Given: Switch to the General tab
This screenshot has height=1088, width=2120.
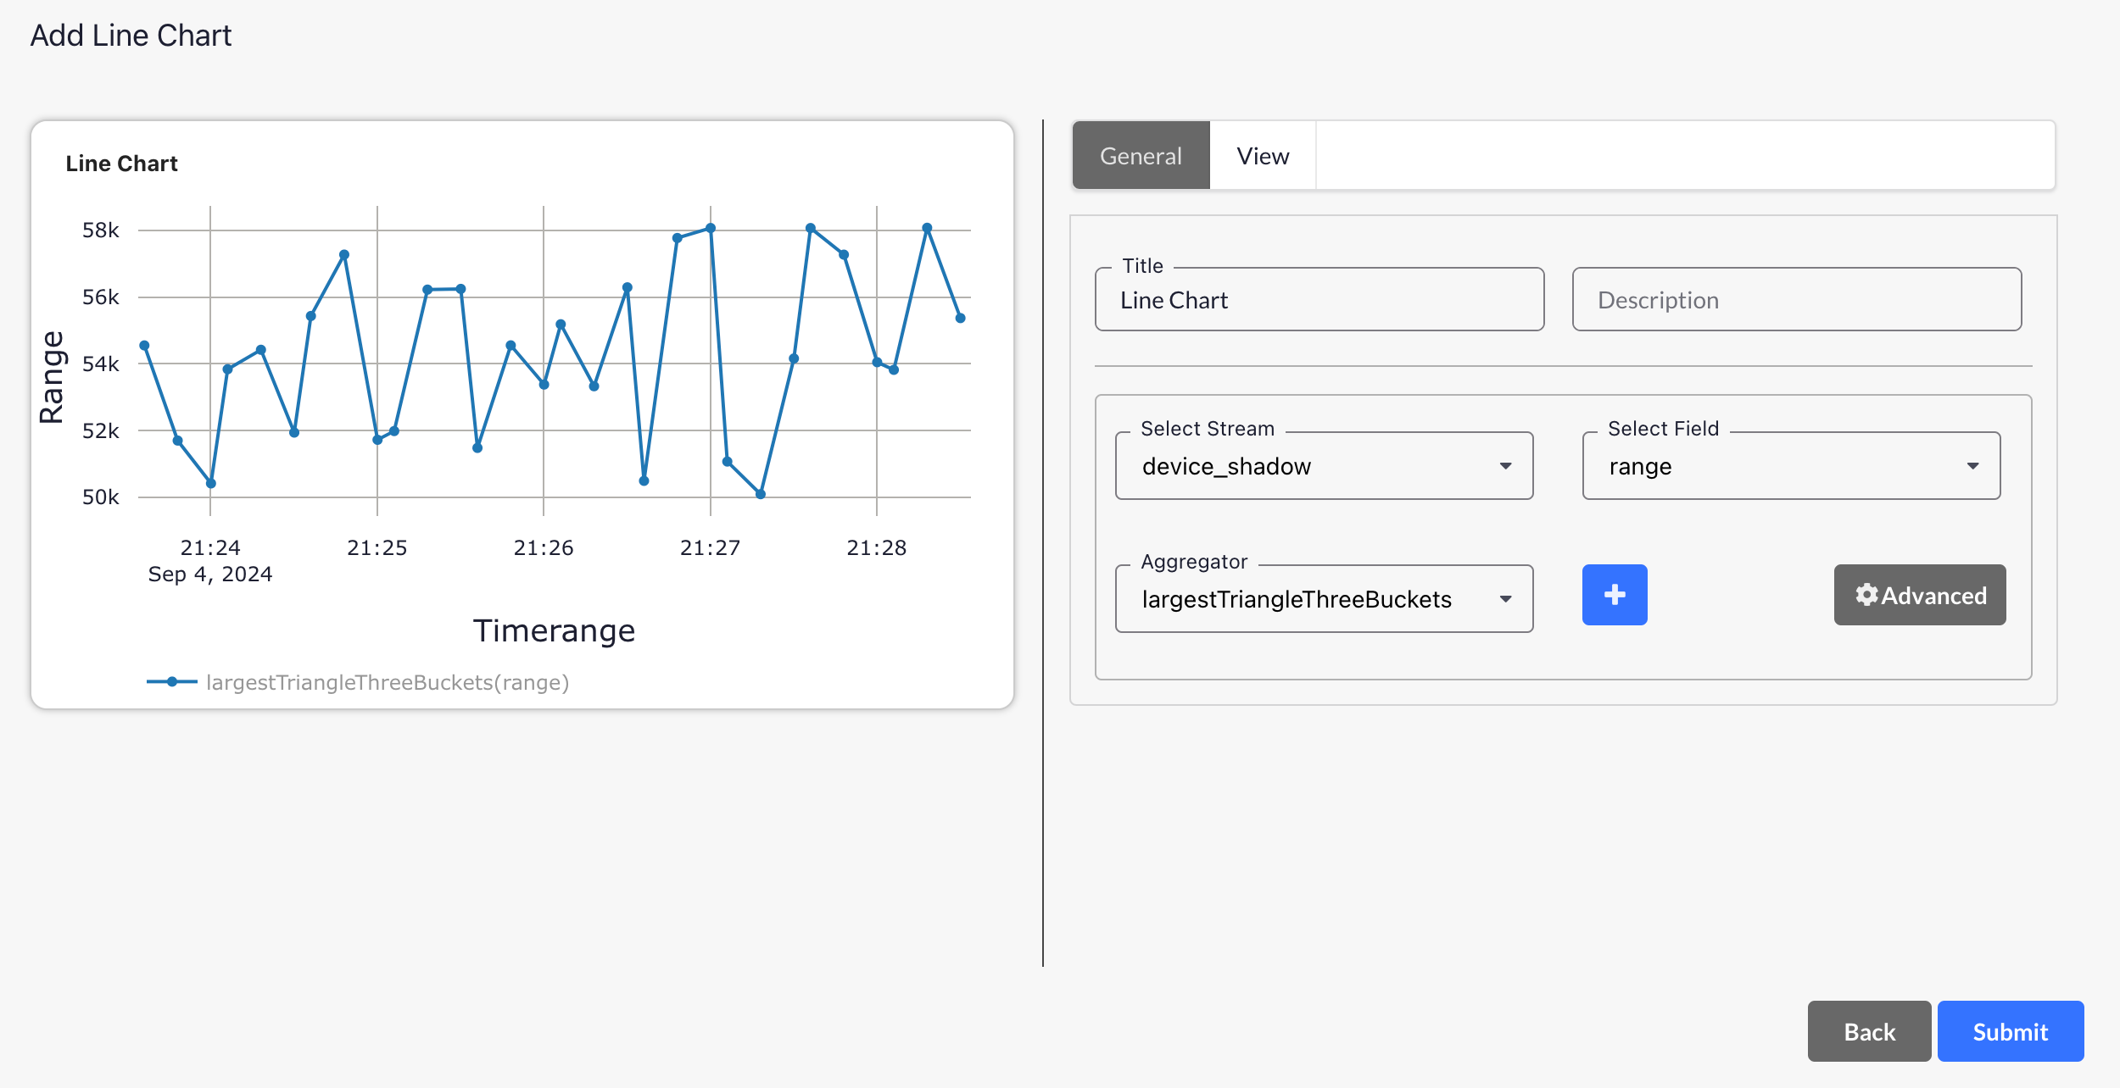Looking at the screenshot, I should (x=1141, y=156).
